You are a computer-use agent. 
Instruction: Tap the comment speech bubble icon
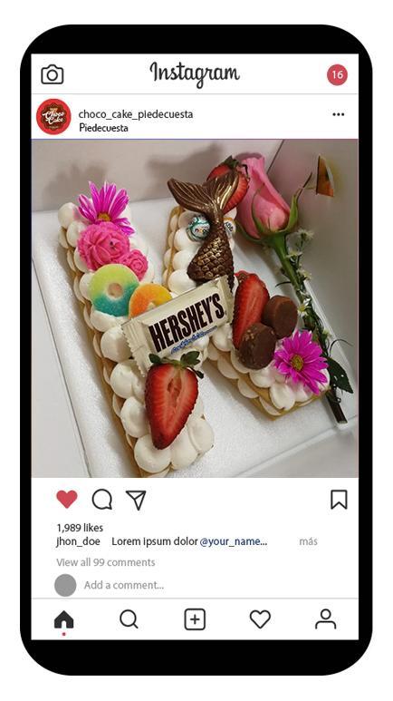coord(101,500)
